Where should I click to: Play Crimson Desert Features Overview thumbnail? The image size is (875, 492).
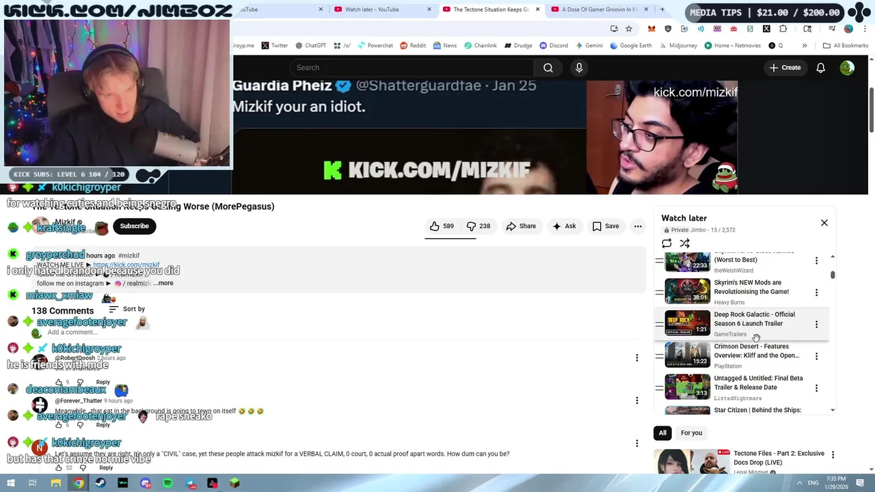(x=688, y=355)
